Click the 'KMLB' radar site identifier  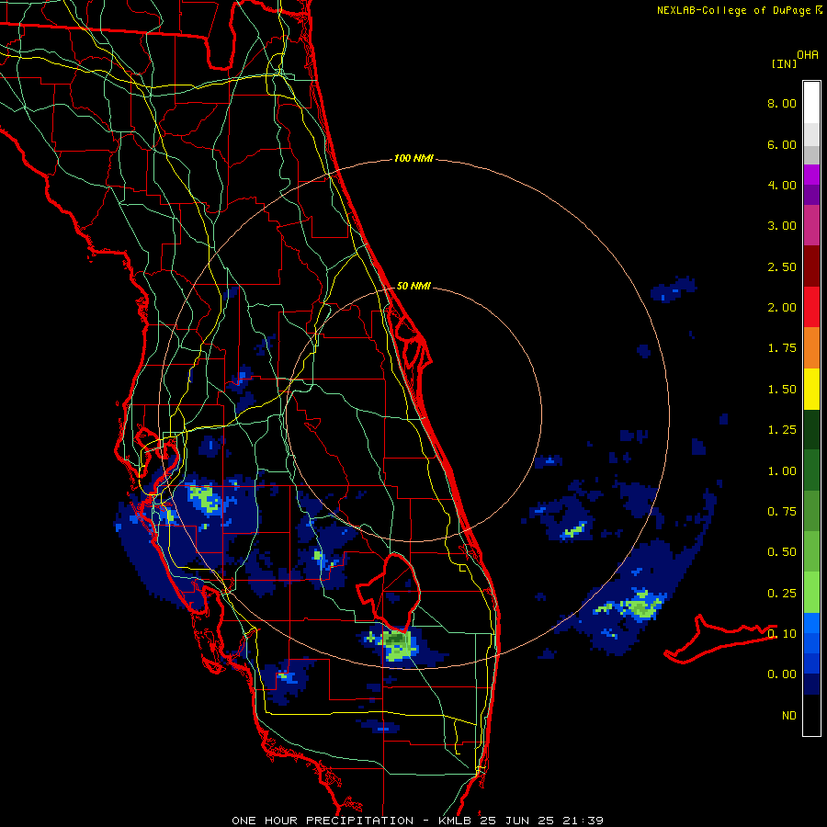[454, 821]
